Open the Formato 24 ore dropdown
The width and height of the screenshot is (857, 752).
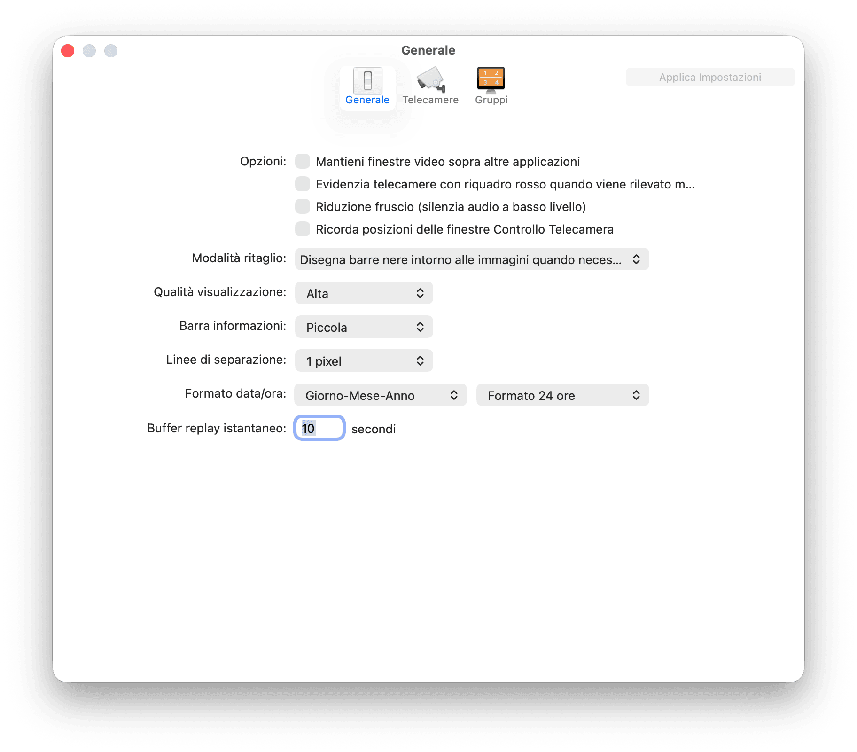pos(562,395)
